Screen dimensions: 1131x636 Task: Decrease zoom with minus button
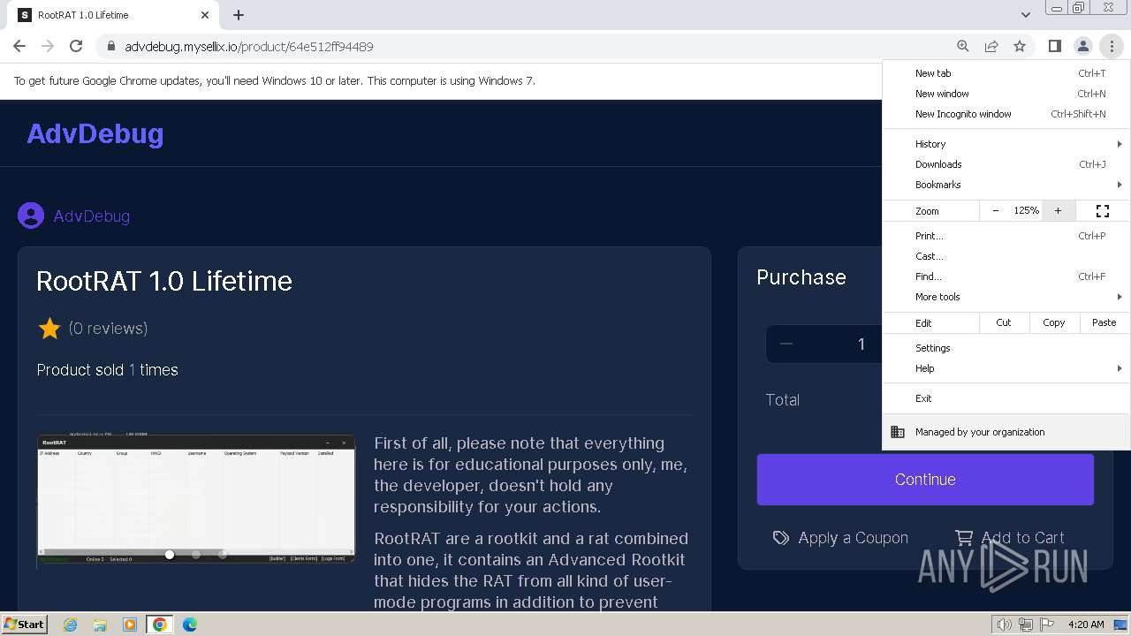(x=996, y=211)
